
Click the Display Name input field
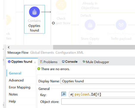point(98,81)
